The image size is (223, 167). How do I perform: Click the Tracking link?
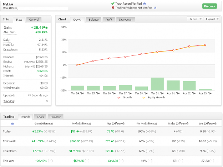(9, 101)
